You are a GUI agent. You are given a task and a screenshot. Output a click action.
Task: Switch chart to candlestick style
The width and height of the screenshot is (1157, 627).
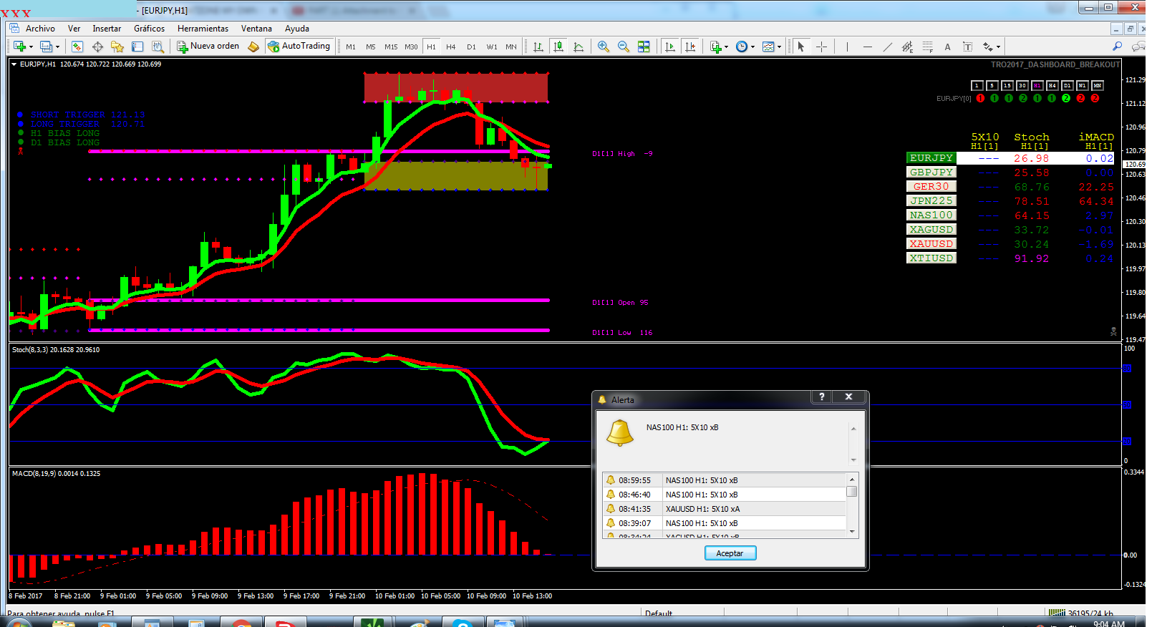558,47
